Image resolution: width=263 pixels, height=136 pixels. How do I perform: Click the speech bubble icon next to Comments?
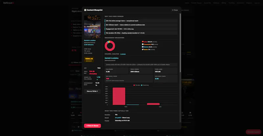143,44
